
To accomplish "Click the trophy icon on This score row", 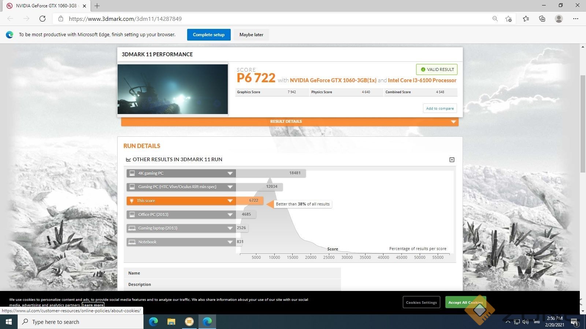I will click(132, 201).
